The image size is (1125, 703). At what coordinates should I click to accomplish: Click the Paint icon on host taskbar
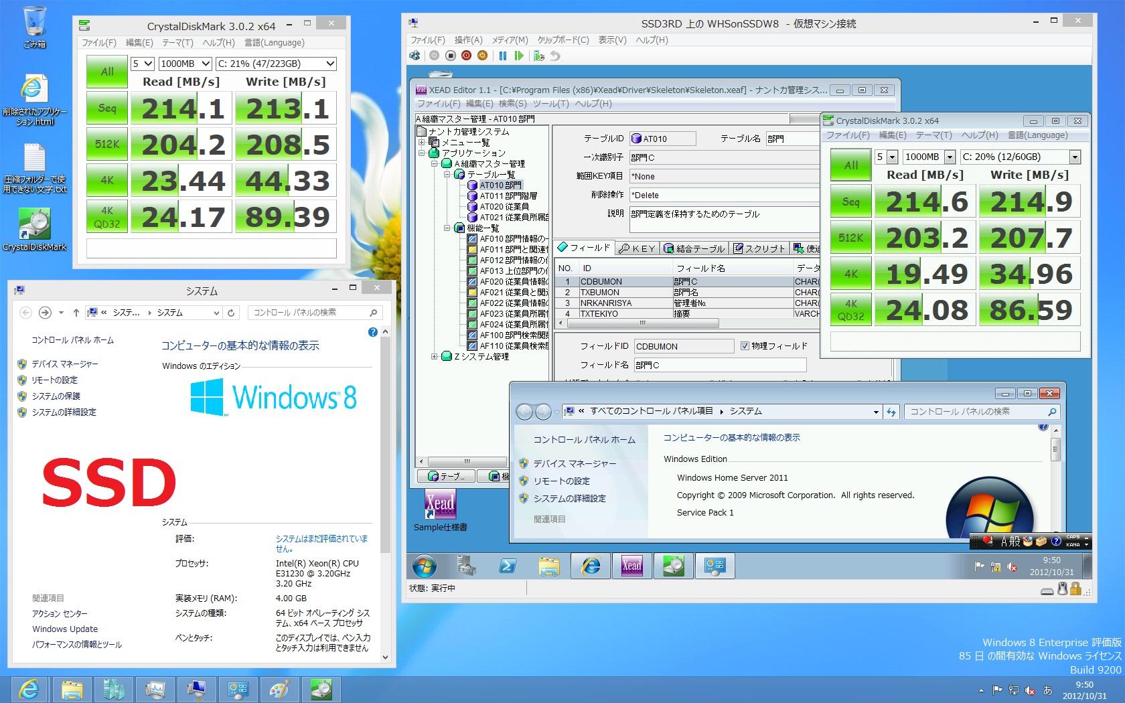click(x=279, y=689)
